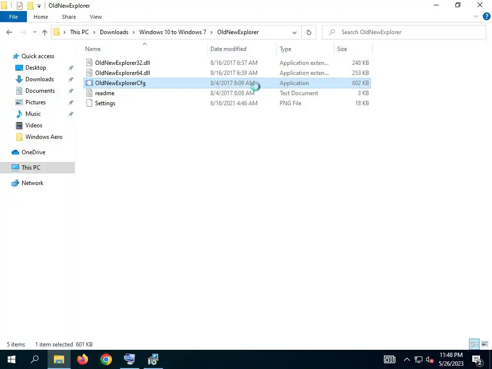
Task: Select the OldNewExplorer32.dll file icon
Action: point(89,63)
